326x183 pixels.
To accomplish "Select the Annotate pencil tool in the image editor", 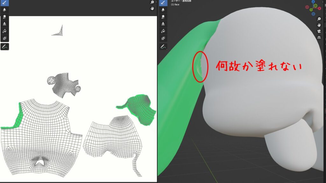I will [x=4, y=47].
